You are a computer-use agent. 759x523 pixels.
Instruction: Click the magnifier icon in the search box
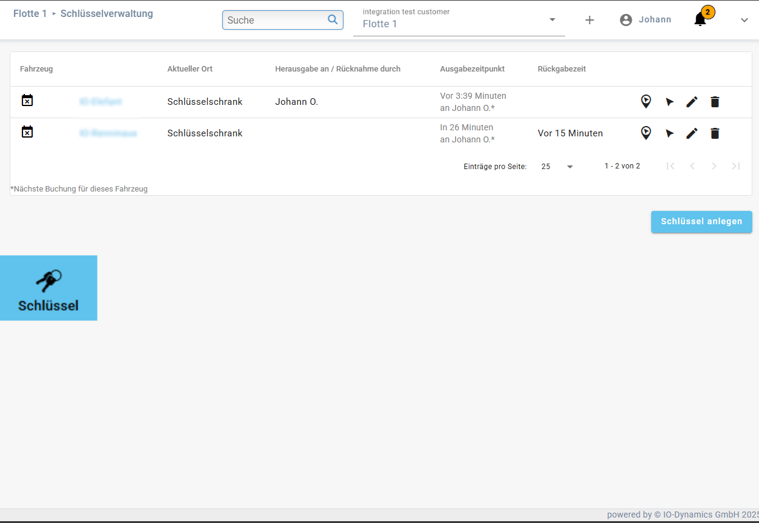[x=333, y=19]
